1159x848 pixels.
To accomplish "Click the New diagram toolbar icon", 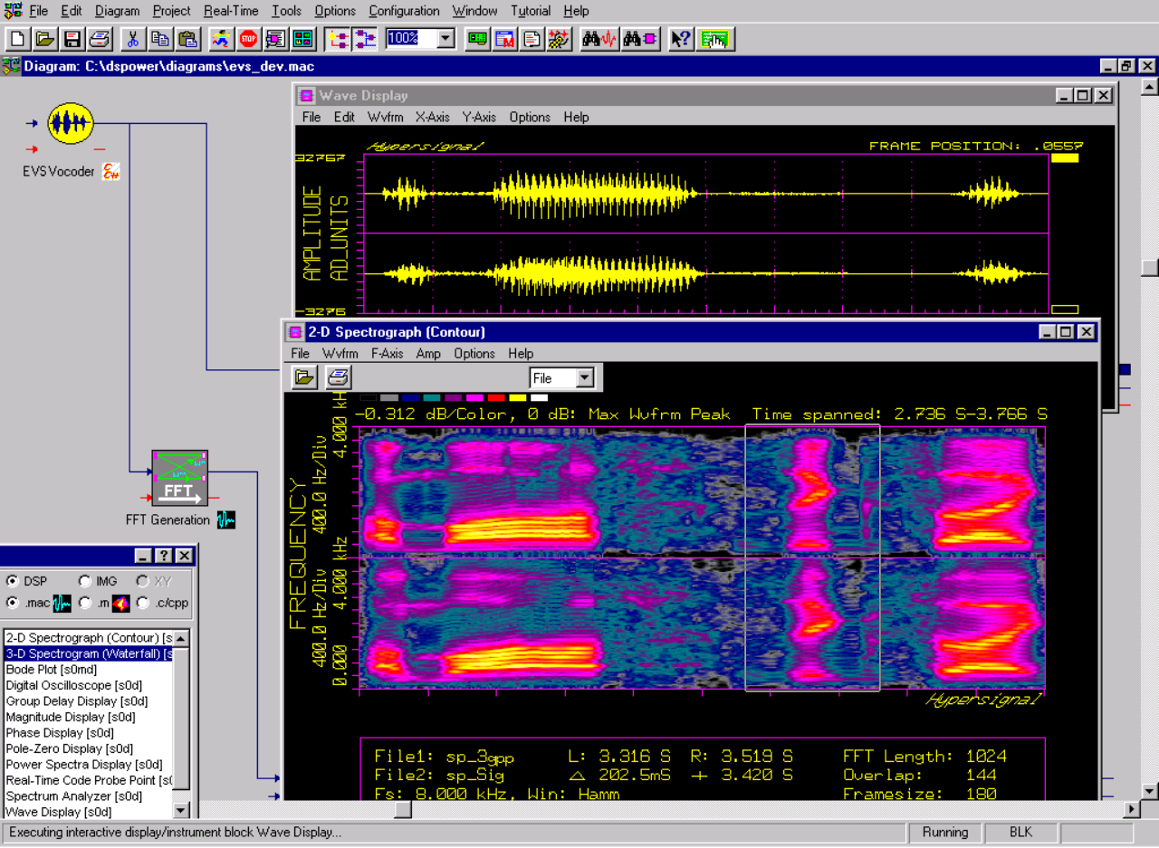I will pos(19,39).
